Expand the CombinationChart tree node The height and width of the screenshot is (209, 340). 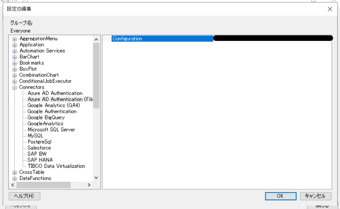click(x=15, y=76)
